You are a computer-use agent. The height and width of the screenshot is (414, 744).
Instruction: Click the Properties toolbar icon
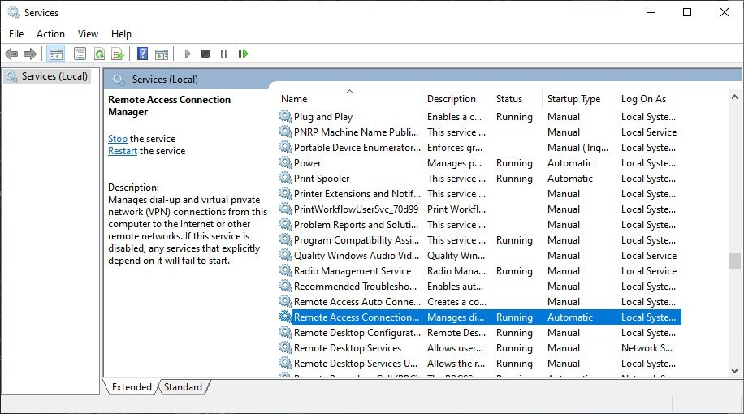tap(80, 54)
